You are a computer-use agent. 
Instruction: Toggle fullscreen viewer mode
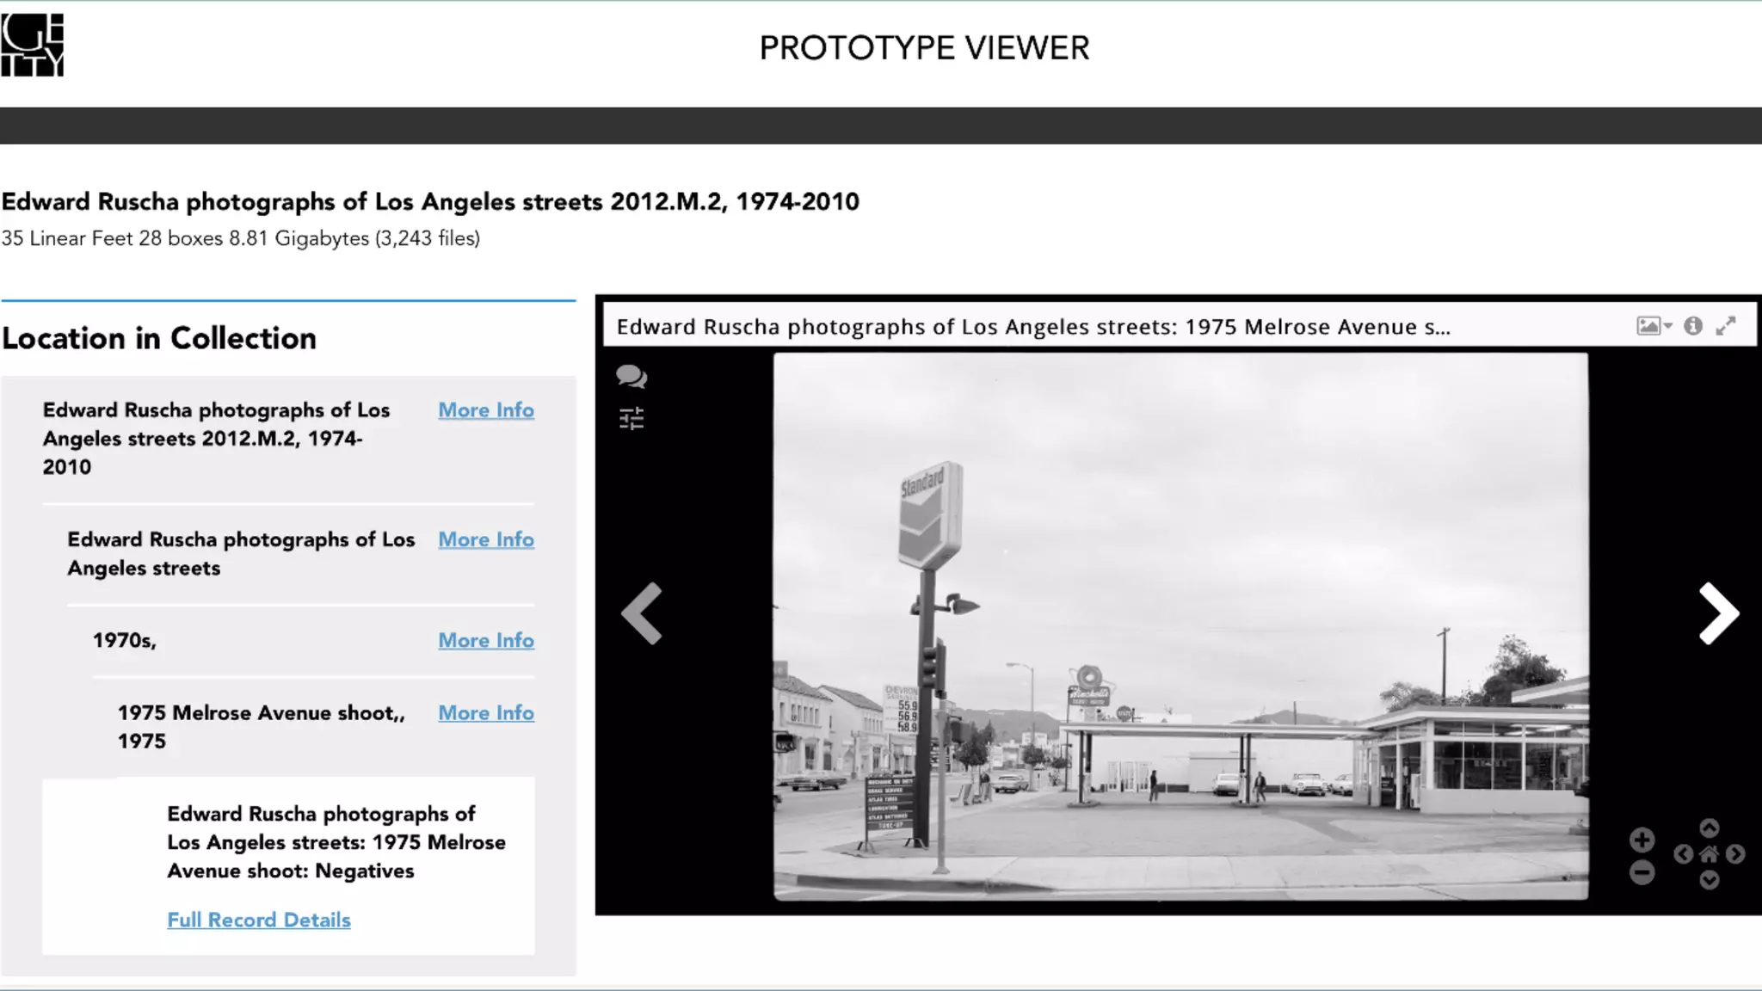1725,326
